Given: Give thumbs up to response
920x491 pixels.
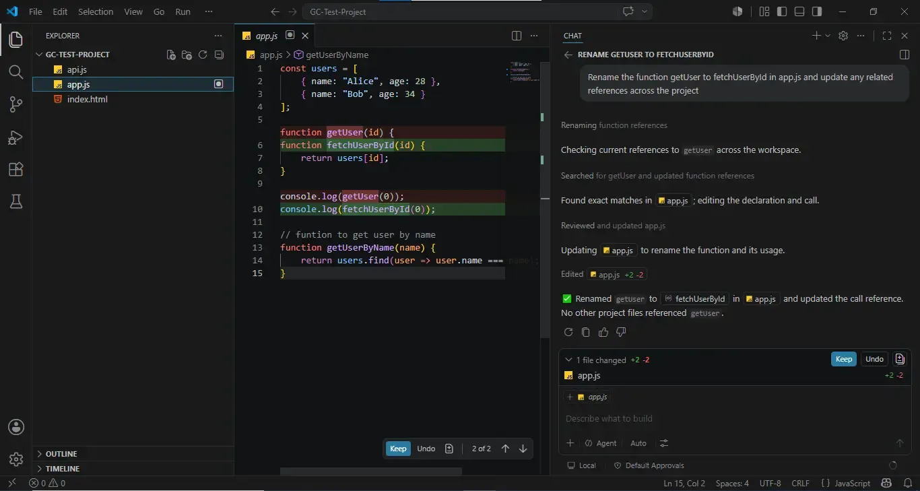Looking at the screenshot, I should pos(603,332).
